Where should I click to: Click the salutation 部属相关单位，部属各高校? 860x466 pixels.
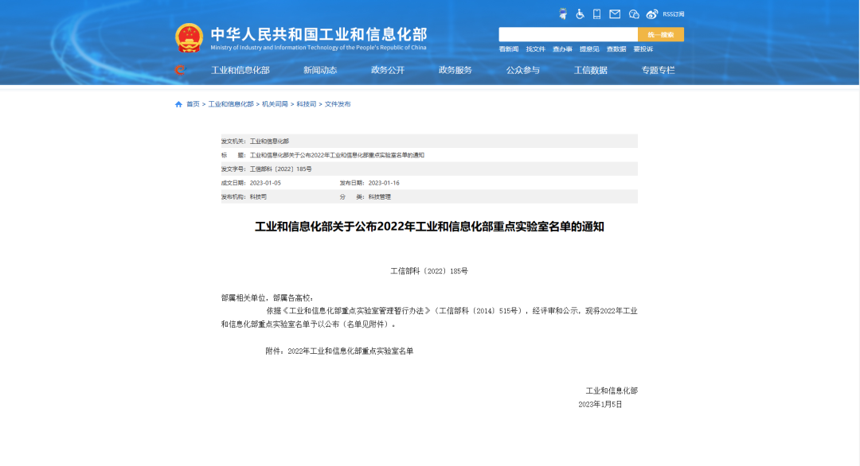pyautogui.click(x=267, y=298)
